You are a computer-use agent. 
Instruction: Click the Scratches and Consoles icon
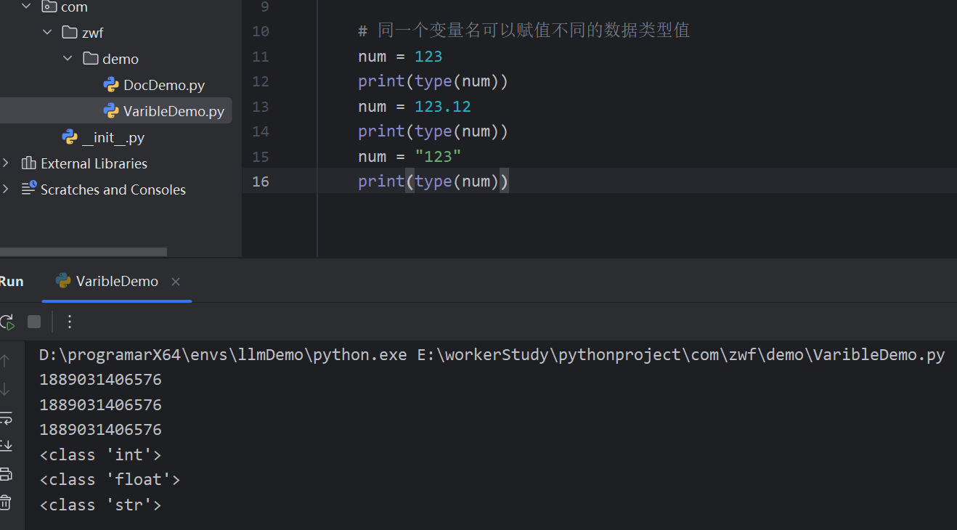pos(29,189)
